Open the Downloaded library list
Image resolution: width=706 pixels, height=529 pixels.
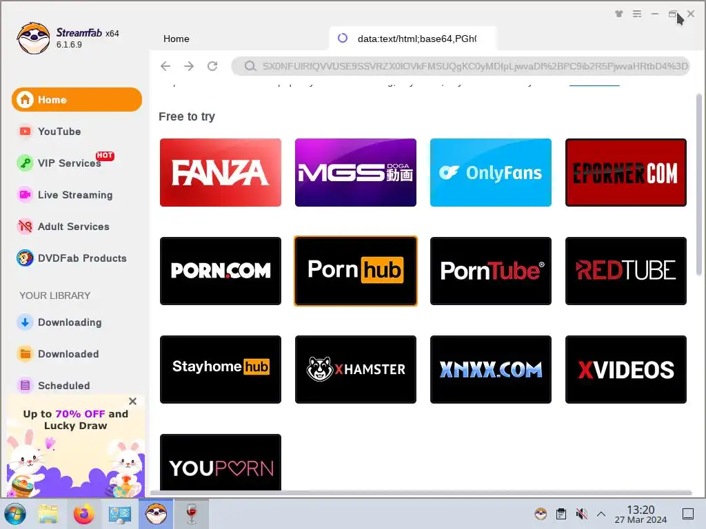pyautogui.click(x=68, y=354)
